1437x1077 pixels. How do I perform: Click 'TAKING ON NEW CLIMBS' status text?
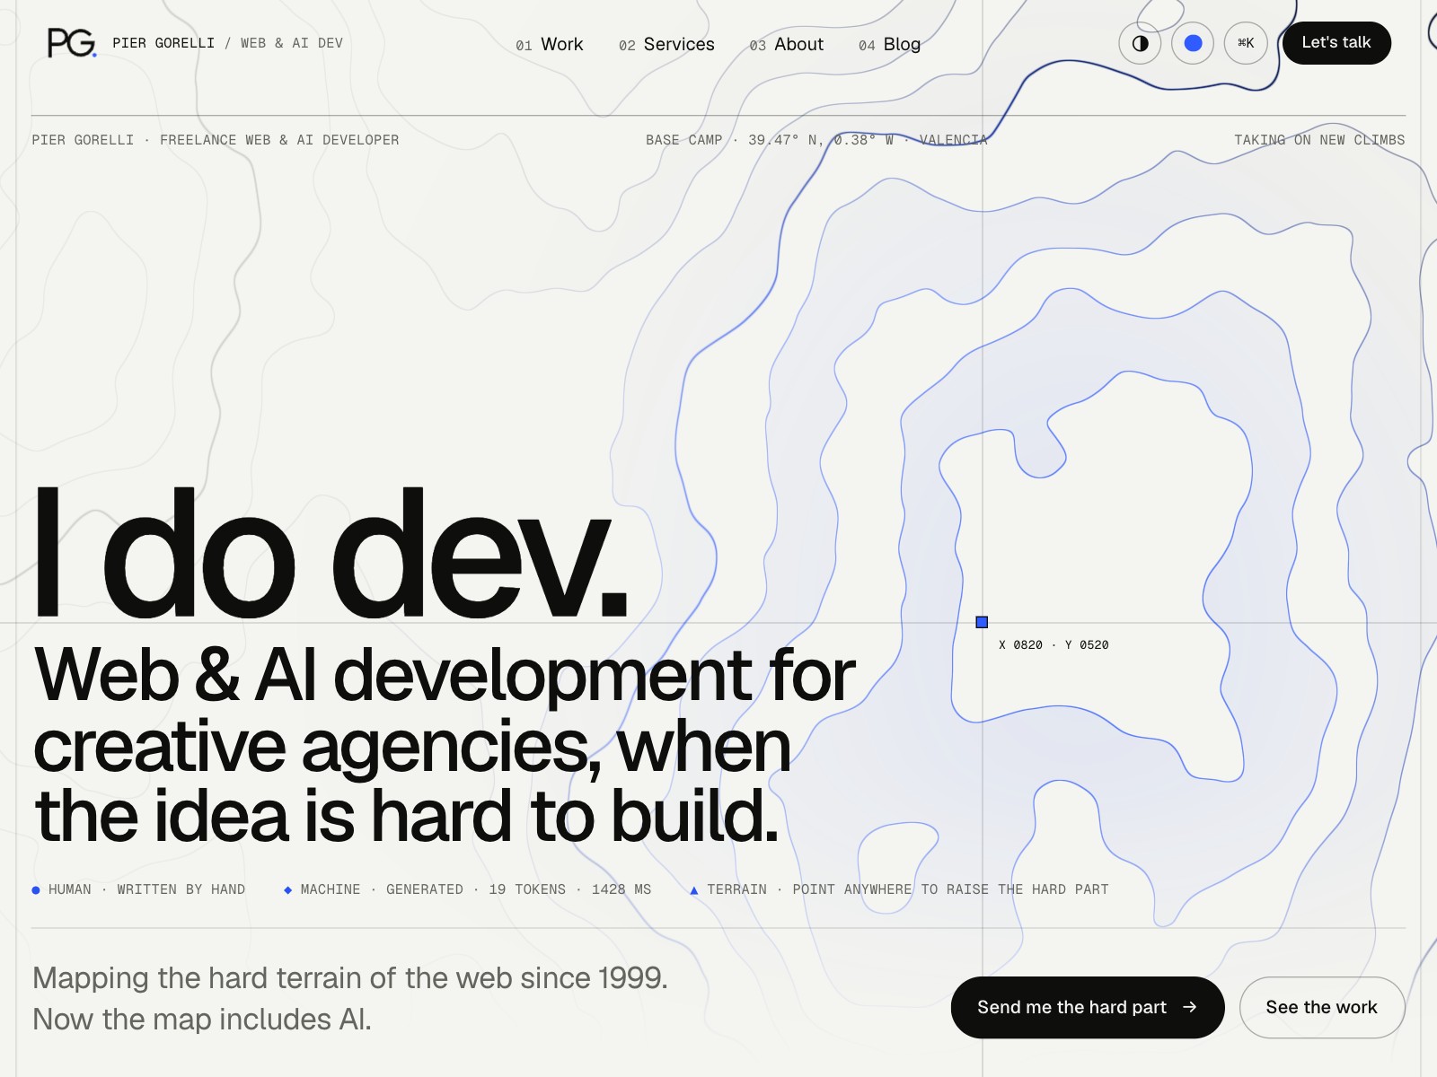tap(1319, 140)
